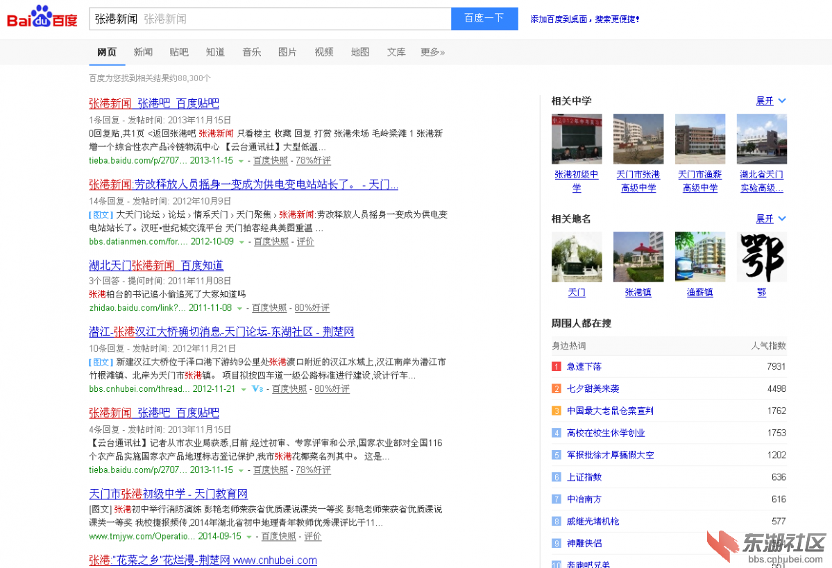The image size is (832, 568).
Task: Open 百度快照 for the zhidao.baidu.com result
Action: (x=269, y=308)
